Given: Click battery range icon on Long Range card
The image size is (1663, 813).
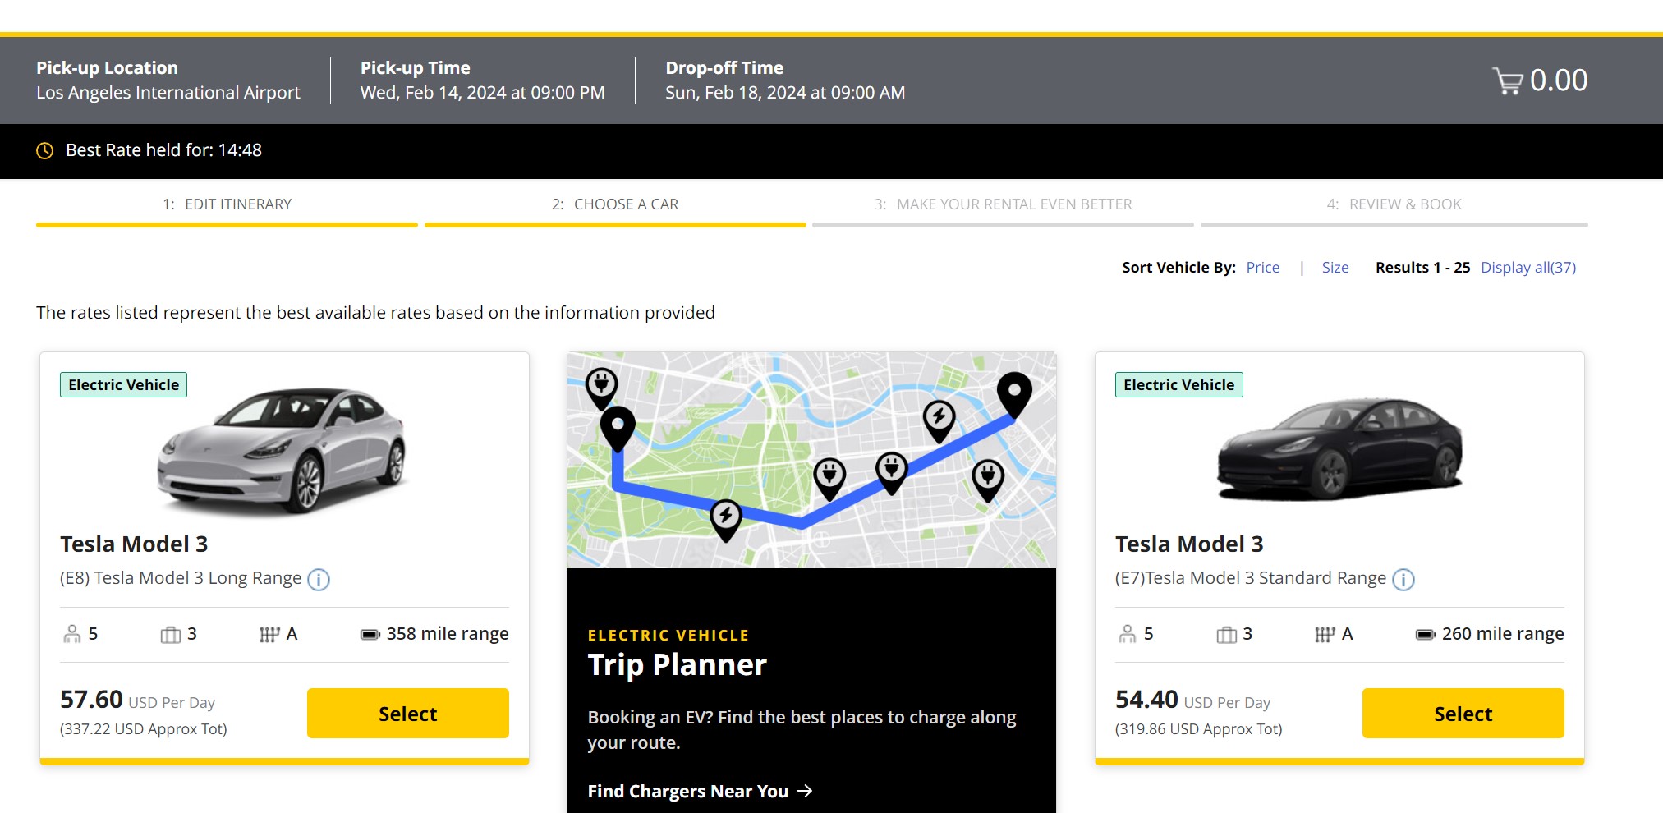Looking at the screenshot, I should coord(370,635).
